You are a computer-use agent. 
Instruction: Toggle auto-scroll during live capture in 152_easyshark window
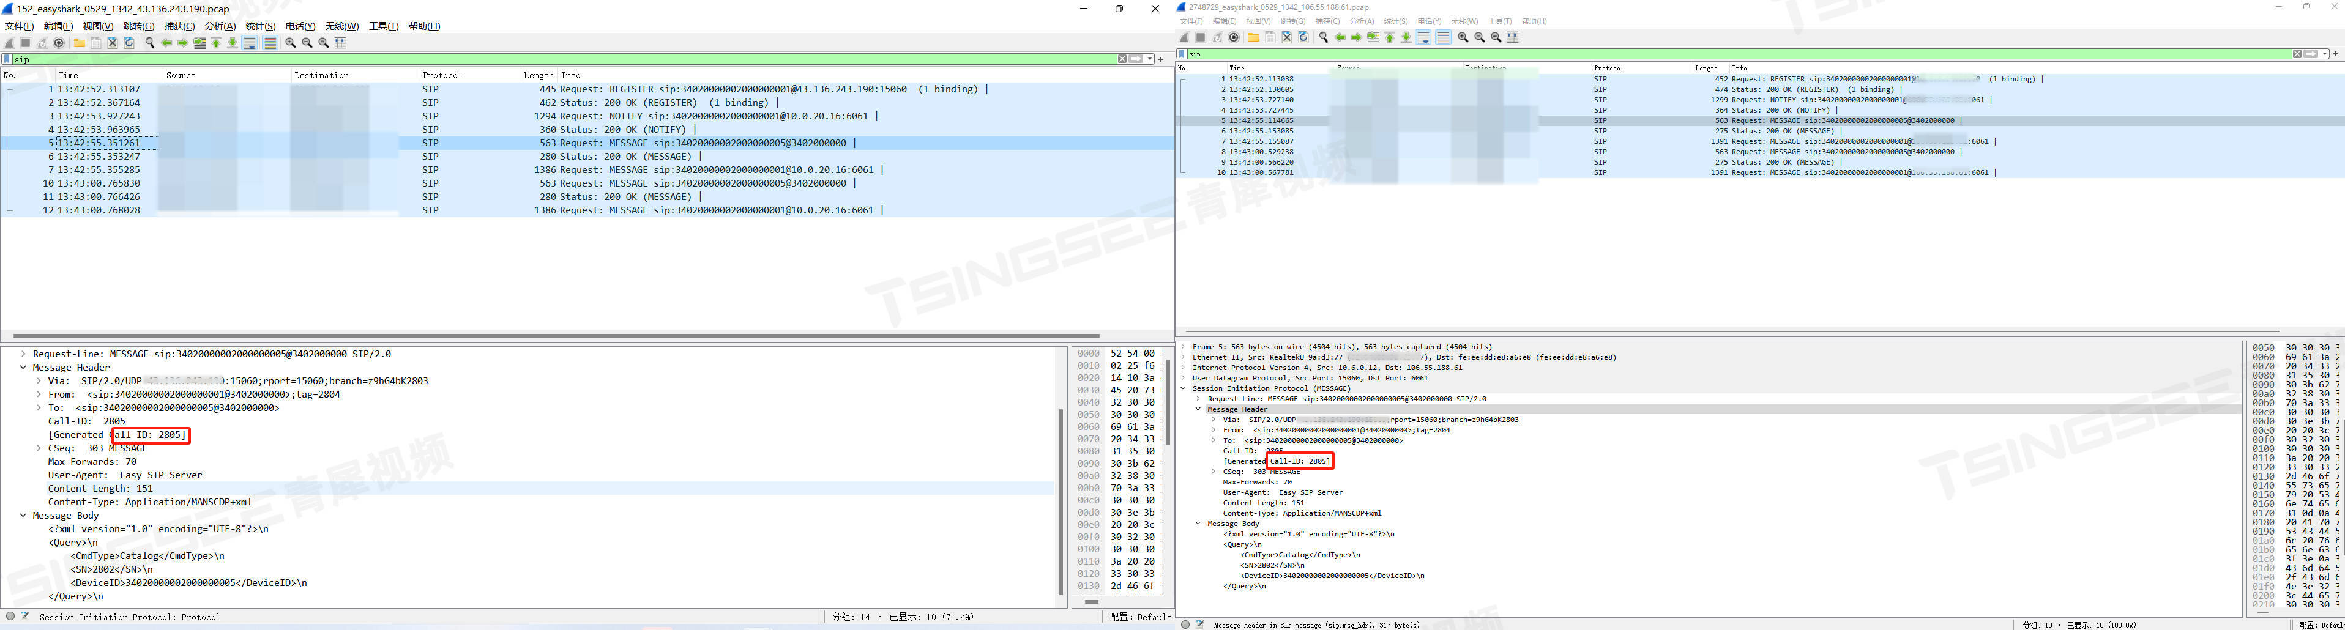[x=250, y=43]
